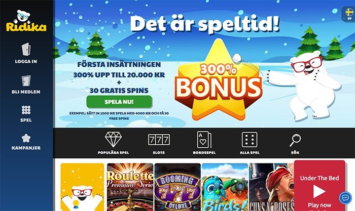Open the Birds! slot game tile
The height and width of the screenshot is (211, 355).
225,187
